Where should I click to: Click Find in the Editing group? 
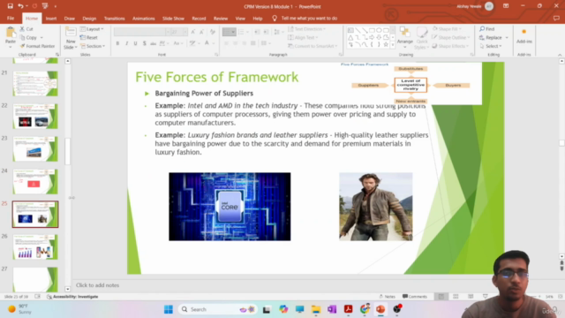pos(486,29)
